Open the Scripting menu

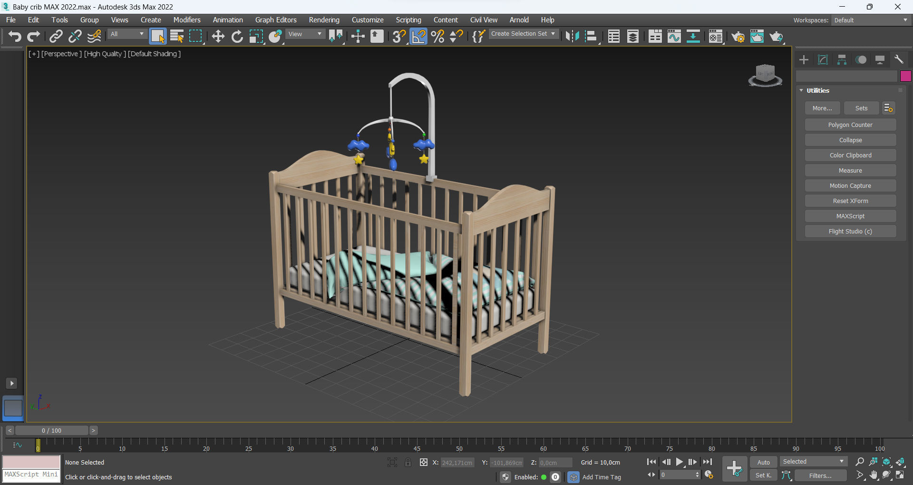pyautogui.click(x=408, y=20)
